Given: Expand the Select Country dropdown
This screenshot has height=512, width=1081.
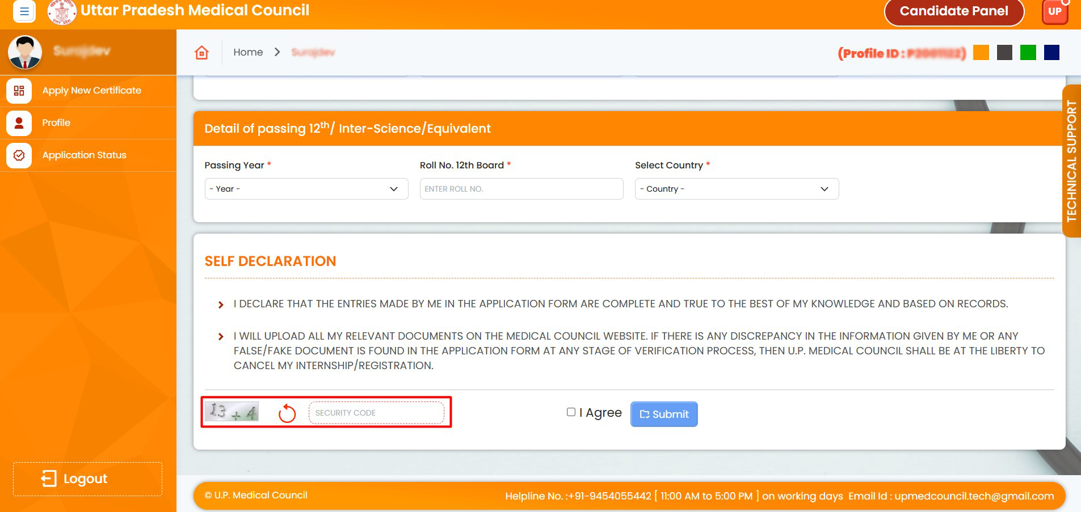Looking at the screenshot, I should click(x=736, y=189).
